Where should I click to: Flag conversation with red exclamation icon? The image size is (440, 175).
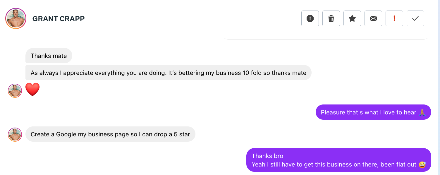394,18
